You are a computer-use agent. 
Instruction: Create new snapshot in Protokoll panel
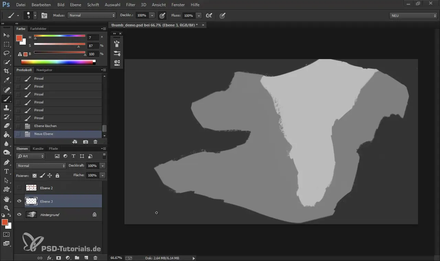pyautogui.click(x=86, y=142)
